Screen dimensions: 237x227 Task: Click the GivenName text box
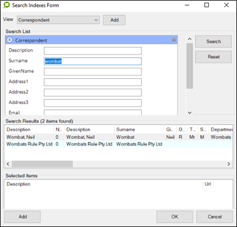[92, 72]
